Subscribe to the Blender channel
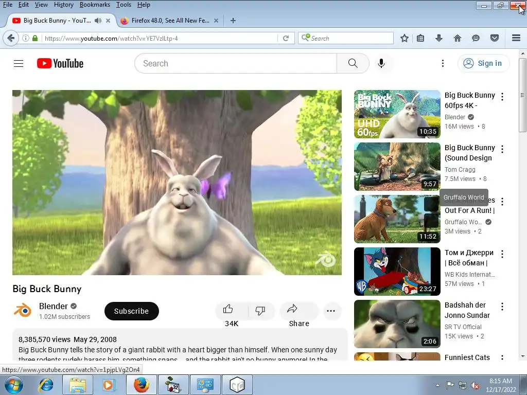The width and height of the screenshot is (527, 395). point(131,311)
